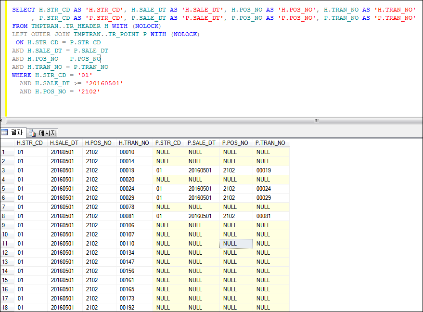Click the highlighted NULL P.POS_NO cell in row 11
Image resolution: width=423 pixels, height=312 pixels.
pyautogui.click(x=236, y=244)
